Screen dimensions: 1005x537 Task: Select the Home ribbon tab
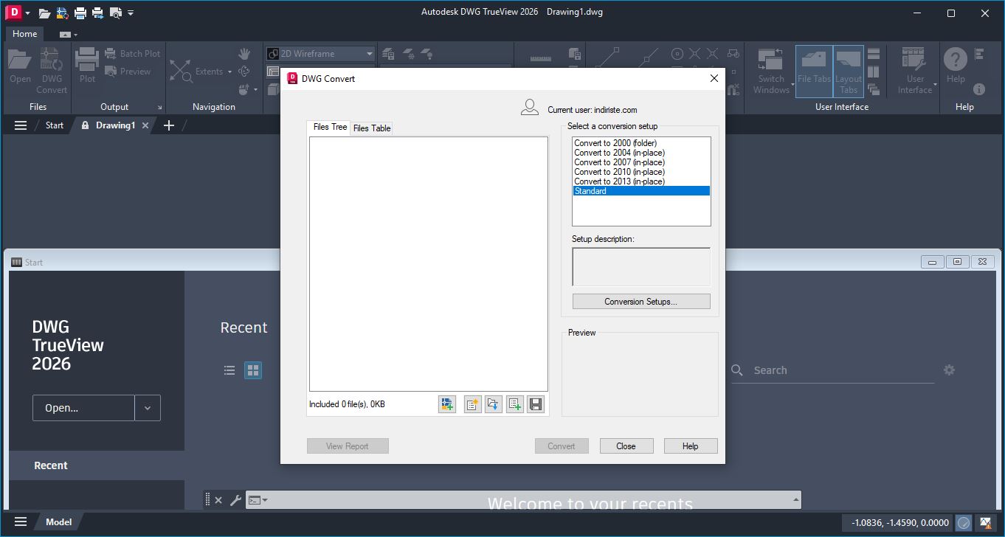(24, 34)
